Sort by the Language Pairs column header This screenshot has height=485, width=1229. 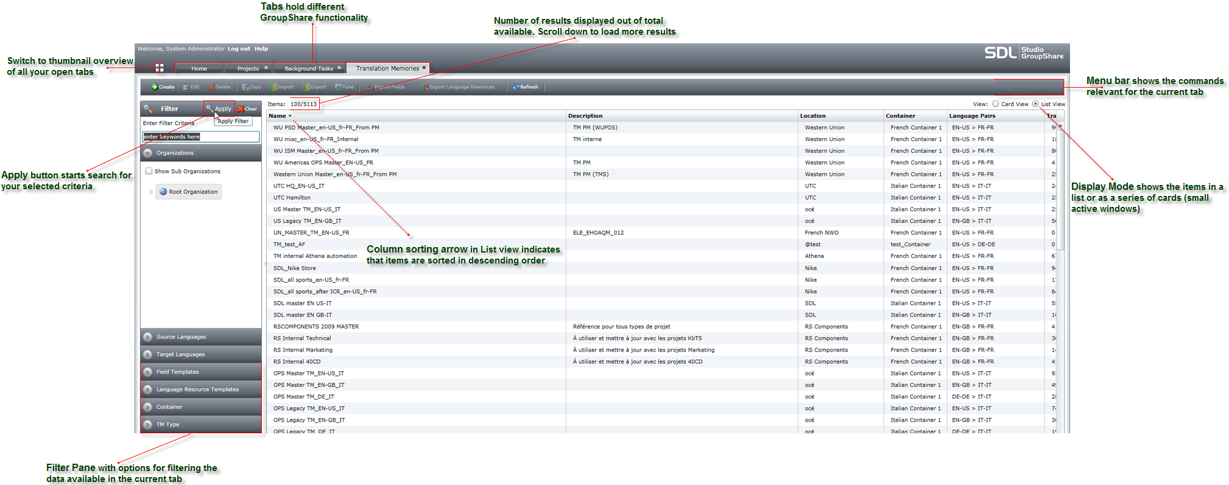[996, 116]
